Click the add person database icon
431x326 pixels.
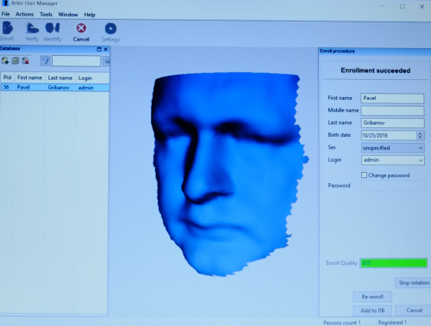(x=5, y=60)
